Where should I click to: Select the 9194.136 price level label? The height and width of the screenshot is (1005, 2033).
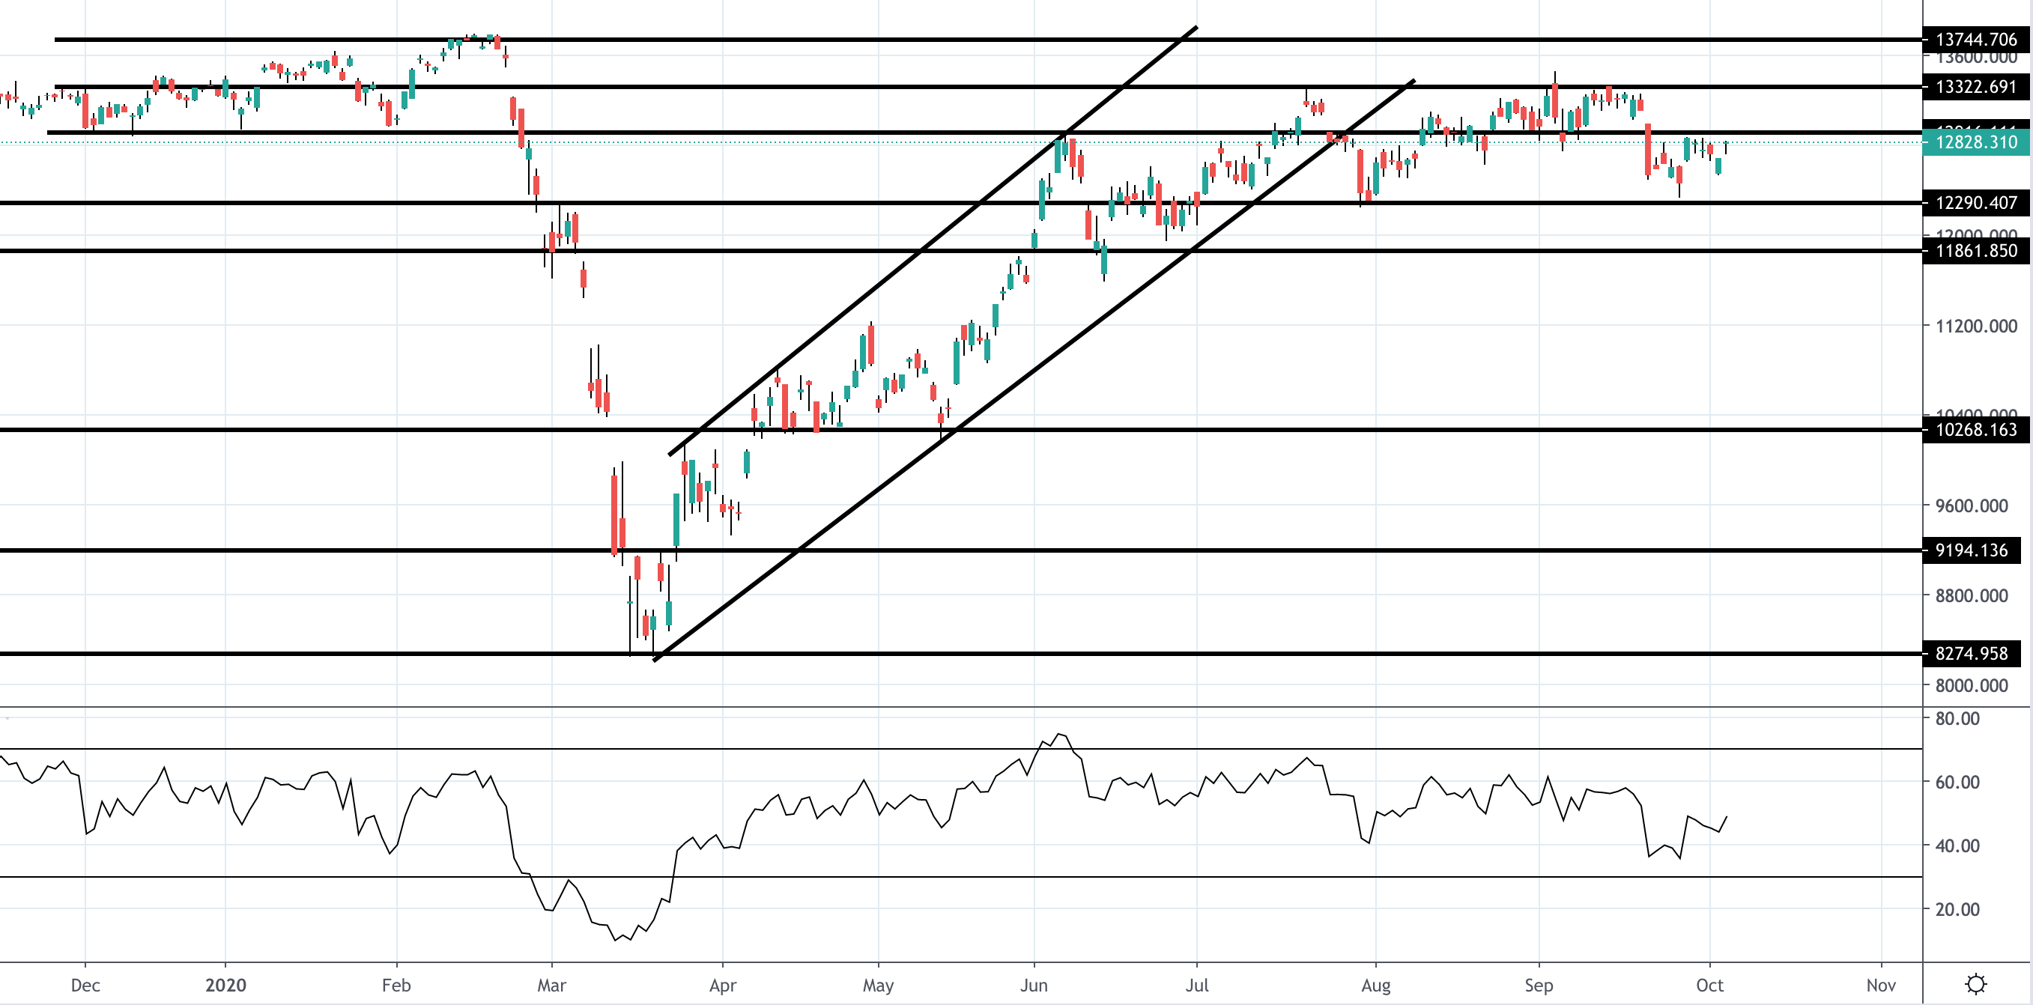pos(1971,550)
